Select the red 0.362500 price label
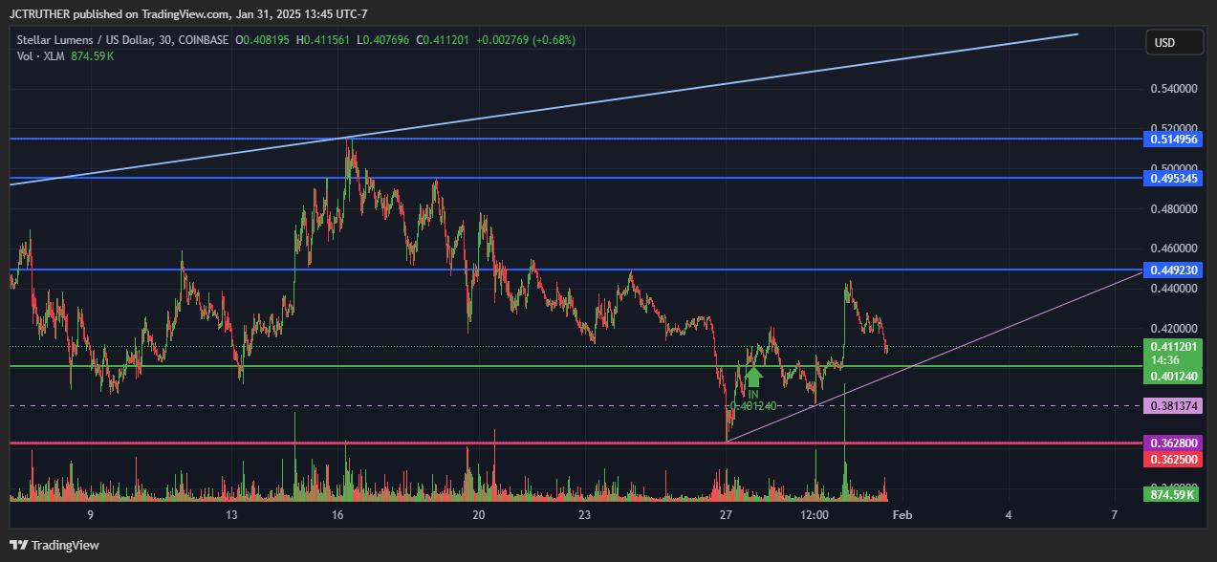Screen dimensions: 1217x562 pyautogui.click(x=1174, y=459)
